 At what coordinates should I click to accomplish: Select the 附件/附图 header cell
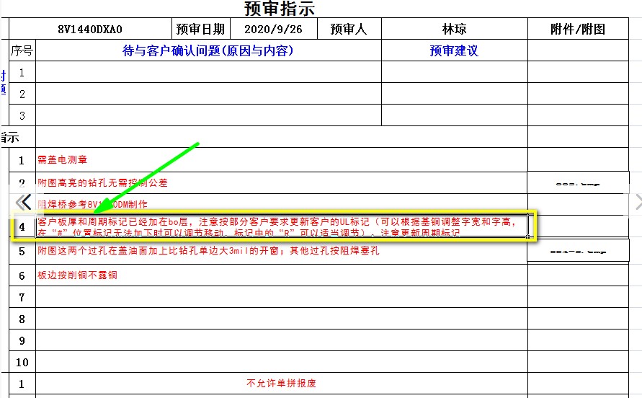(578, 29)
